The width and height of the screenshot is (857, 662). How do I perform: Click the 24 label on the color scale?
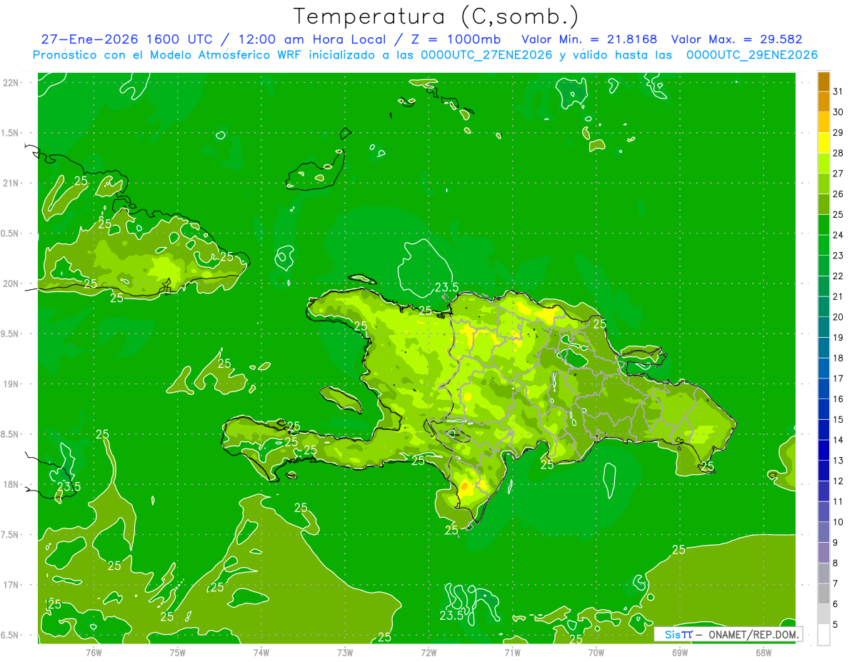tap(838, 235)
